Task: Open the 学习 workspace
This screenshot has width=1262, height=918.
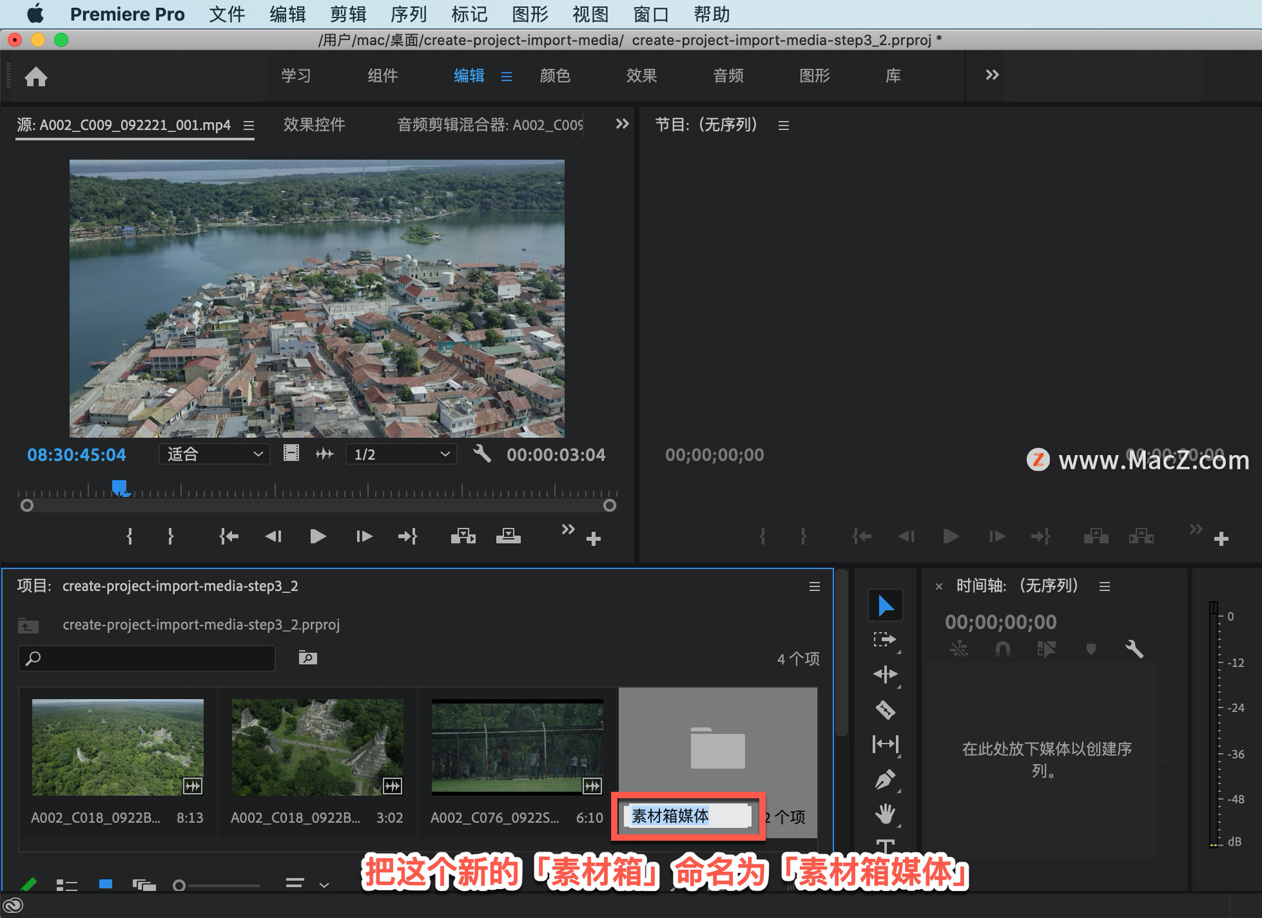Action: click(296, 76)
